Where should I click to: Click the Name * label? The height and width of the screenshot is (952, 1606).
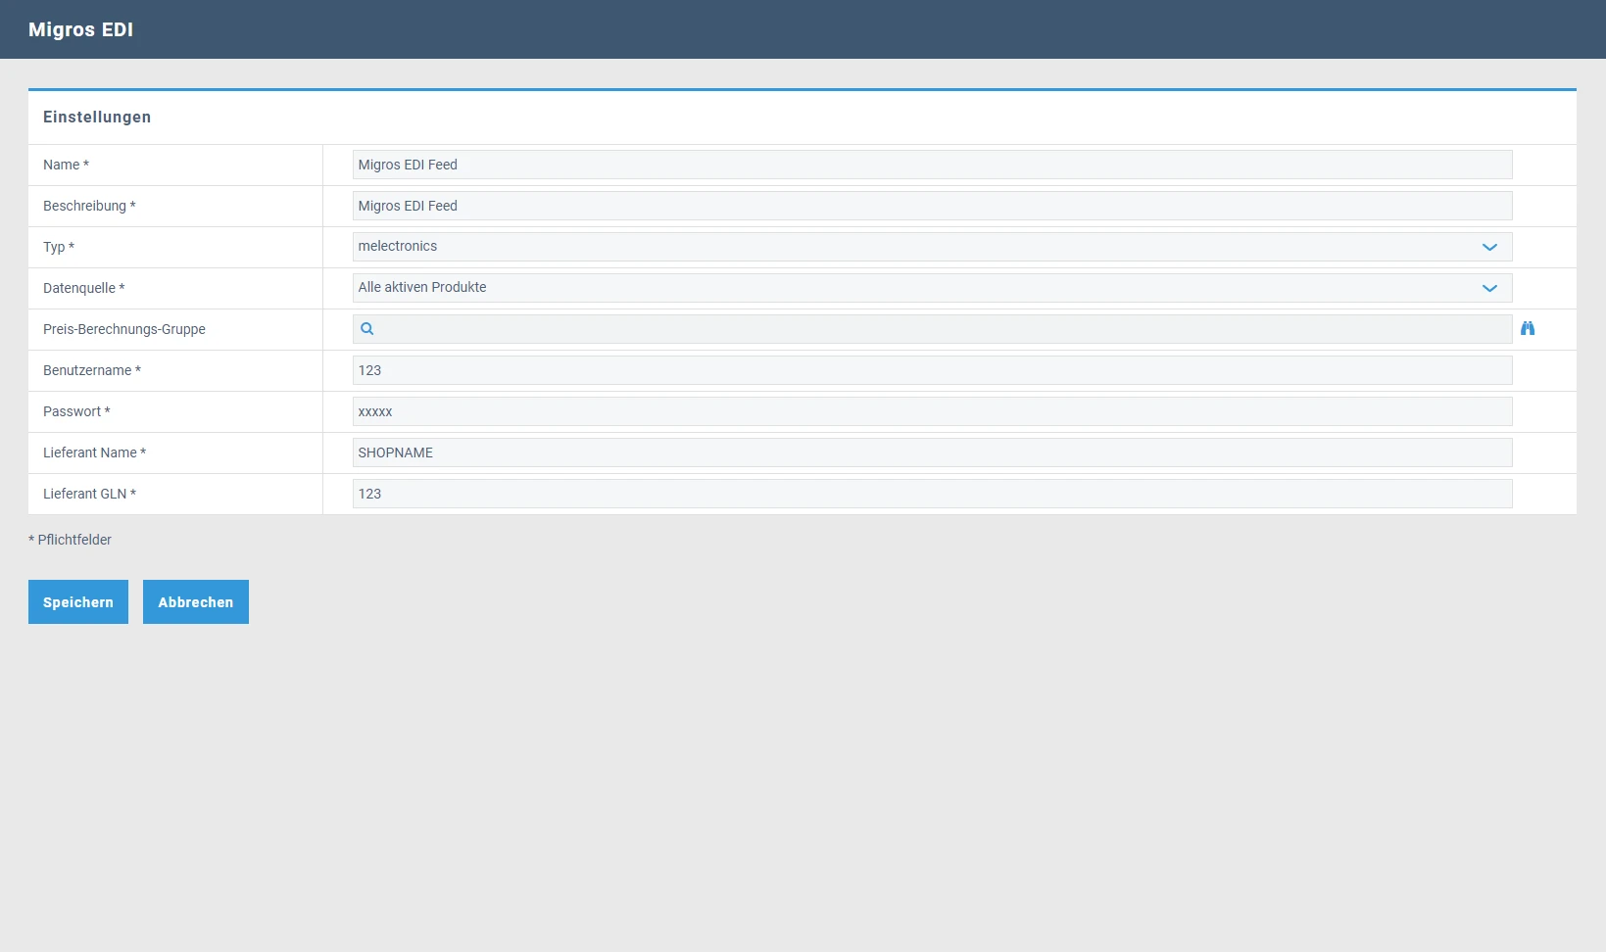(66, 165)
